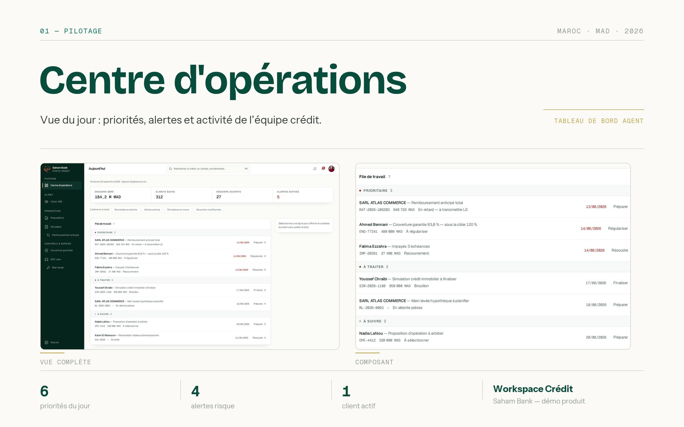684x427 pixels.
Task: Open Vision 360 via the eye icon
Action: tap(47, 202)
